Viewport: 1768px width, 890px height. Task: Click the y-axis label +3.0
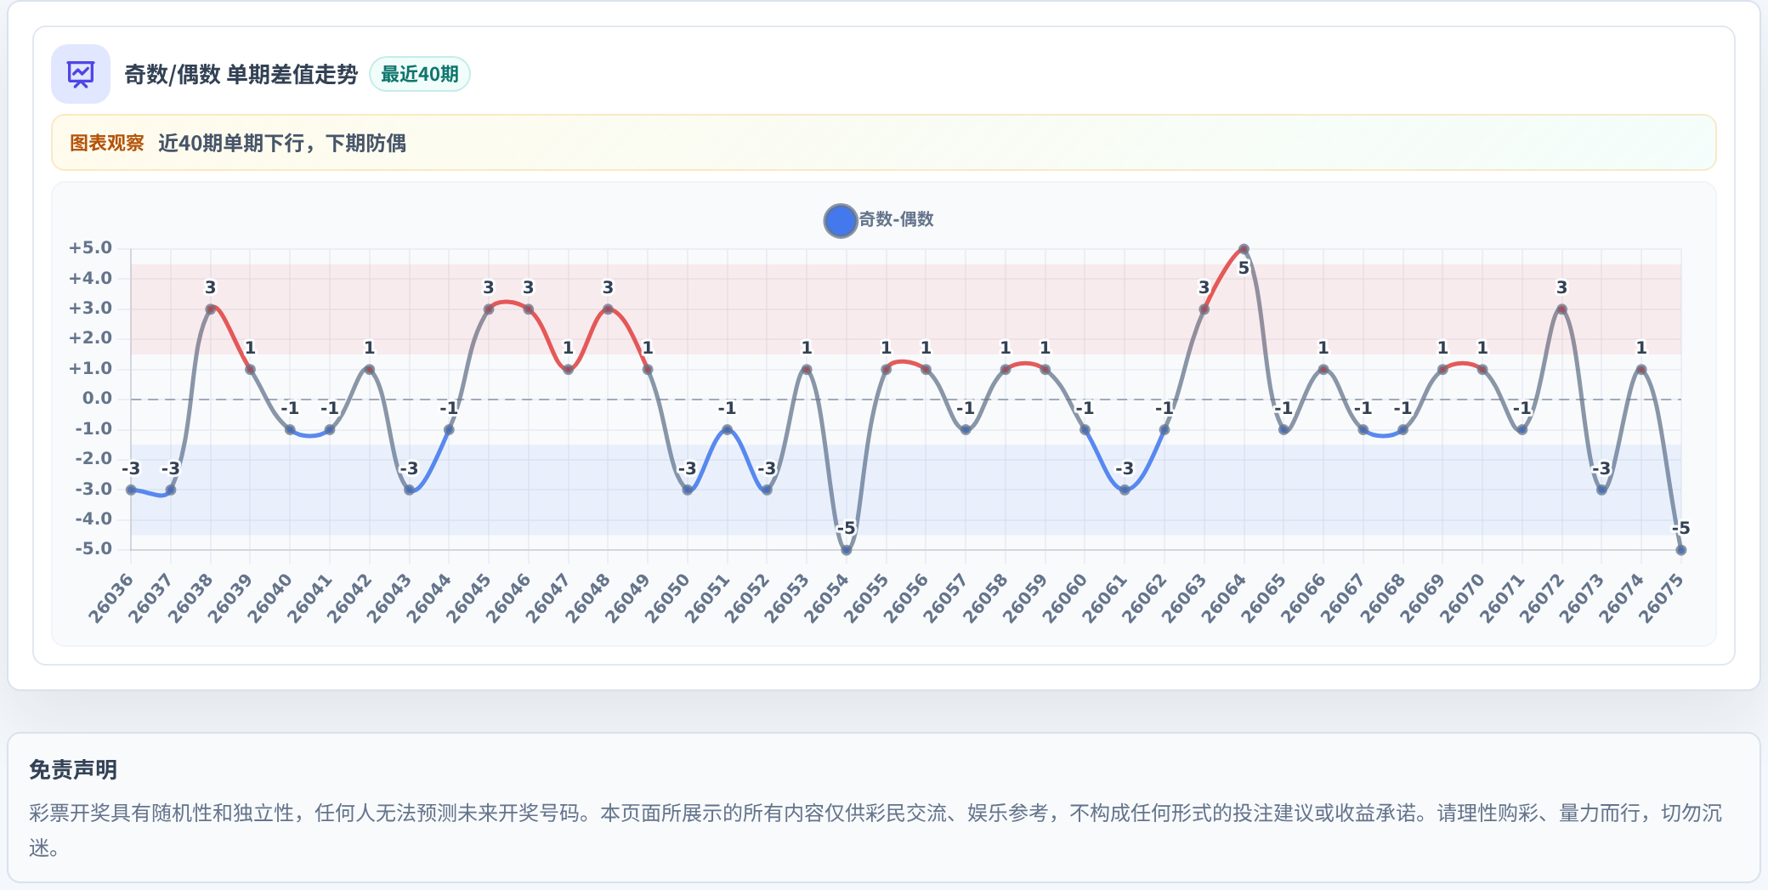tap(91, 309)
